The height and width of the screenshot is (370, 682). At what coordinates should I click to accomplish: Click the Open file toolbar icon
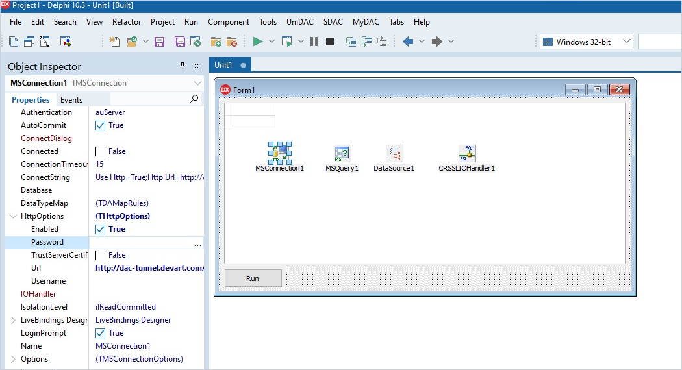(x=131, y=42)
